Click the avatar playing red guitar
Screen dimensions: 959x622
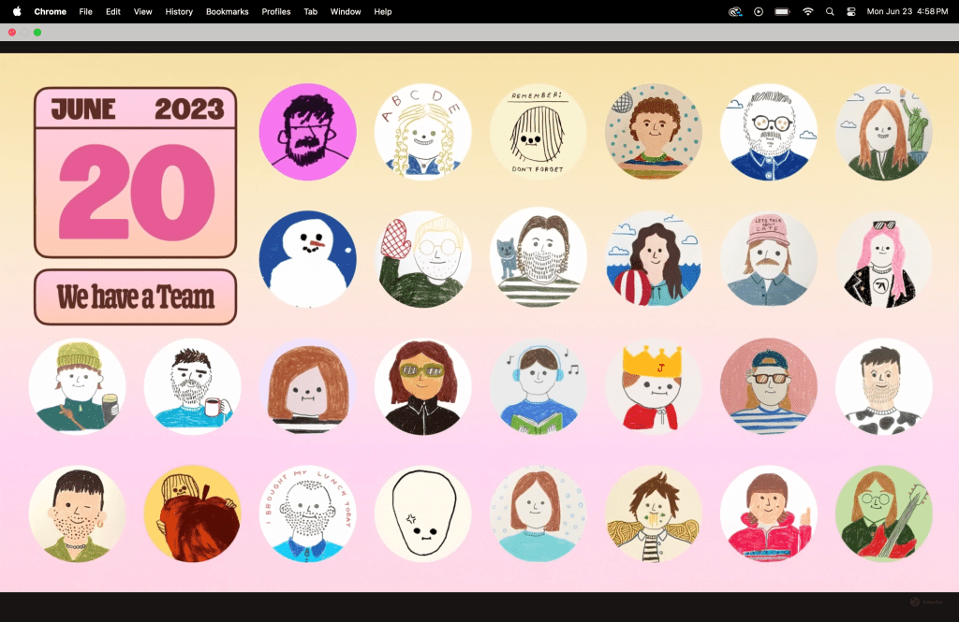(883, 514)
